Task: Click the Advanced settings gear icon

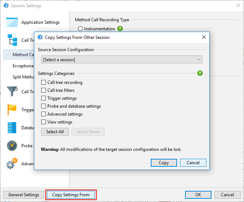Action: 12,164
